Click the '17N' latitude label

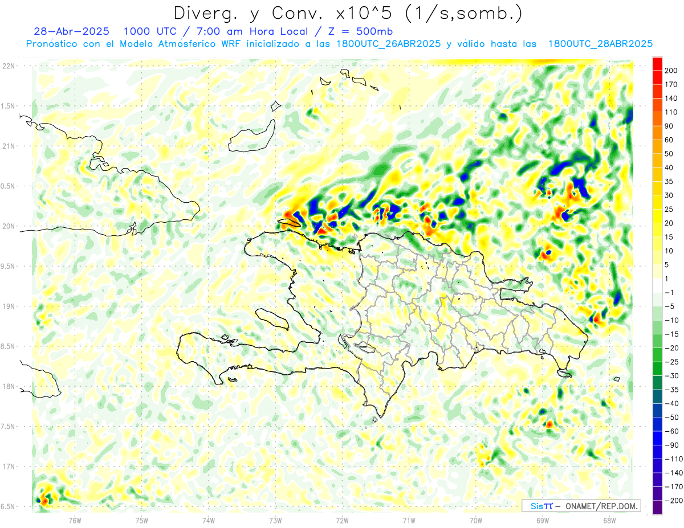pos(9,466)
